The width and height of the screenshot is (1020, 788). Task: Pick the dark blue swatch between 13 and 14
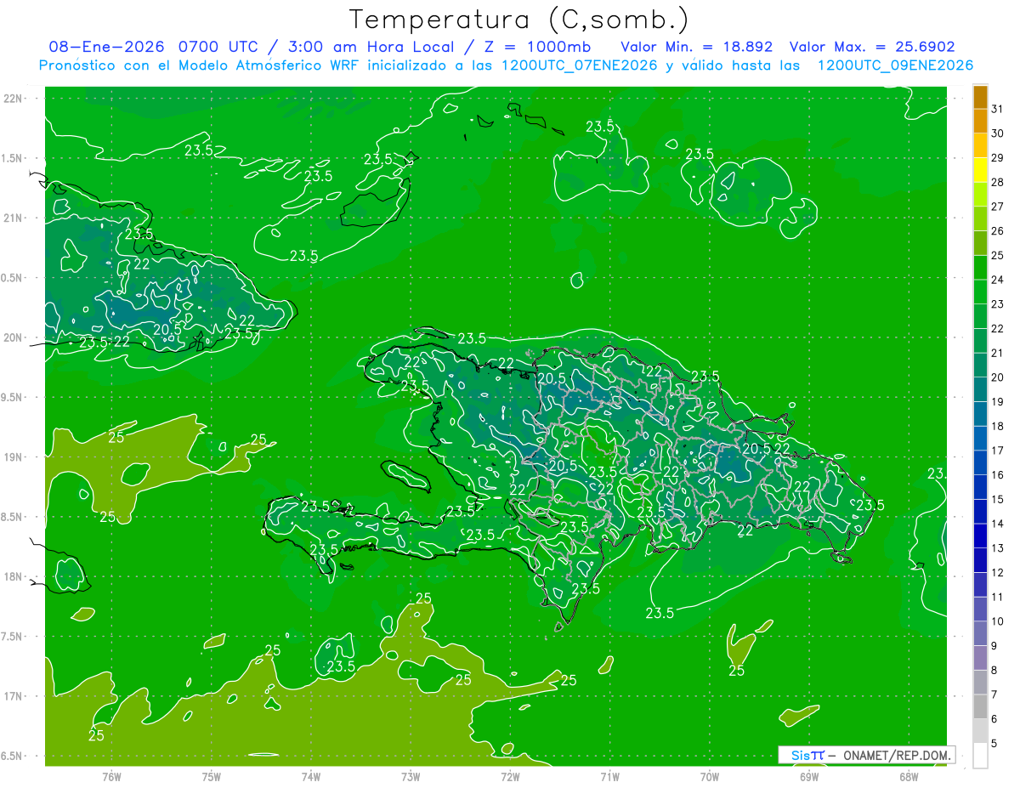tap(980, 536)
